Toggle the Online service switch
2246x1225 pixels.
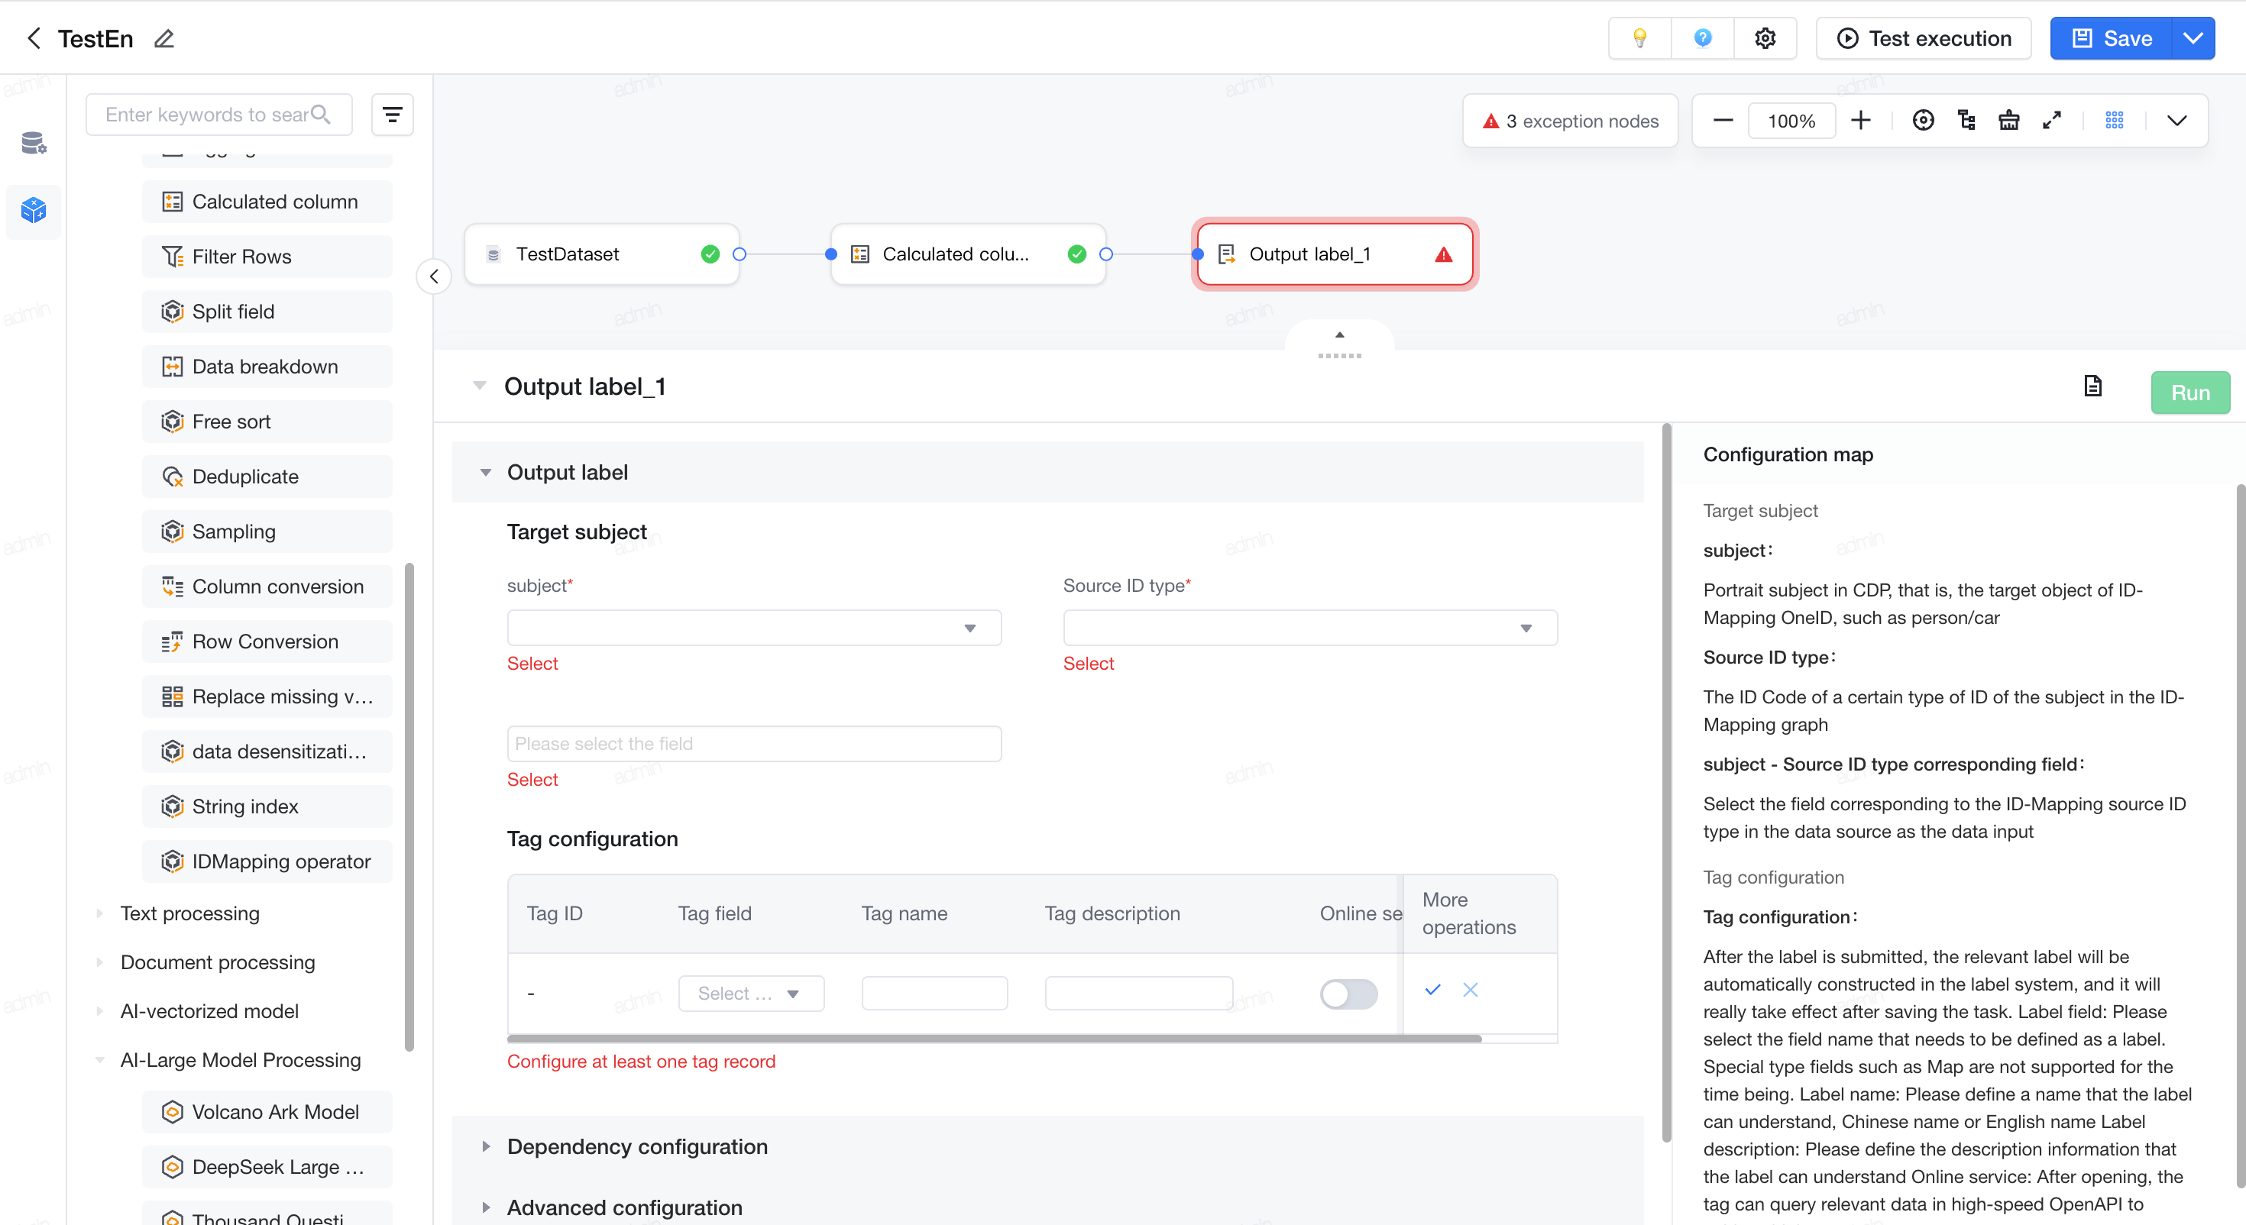[1348, 993]
